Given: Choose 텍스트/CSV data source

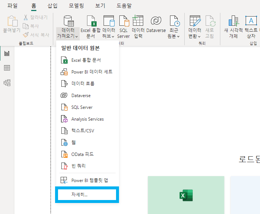Looking at the screenshot, I should (87, 131).
